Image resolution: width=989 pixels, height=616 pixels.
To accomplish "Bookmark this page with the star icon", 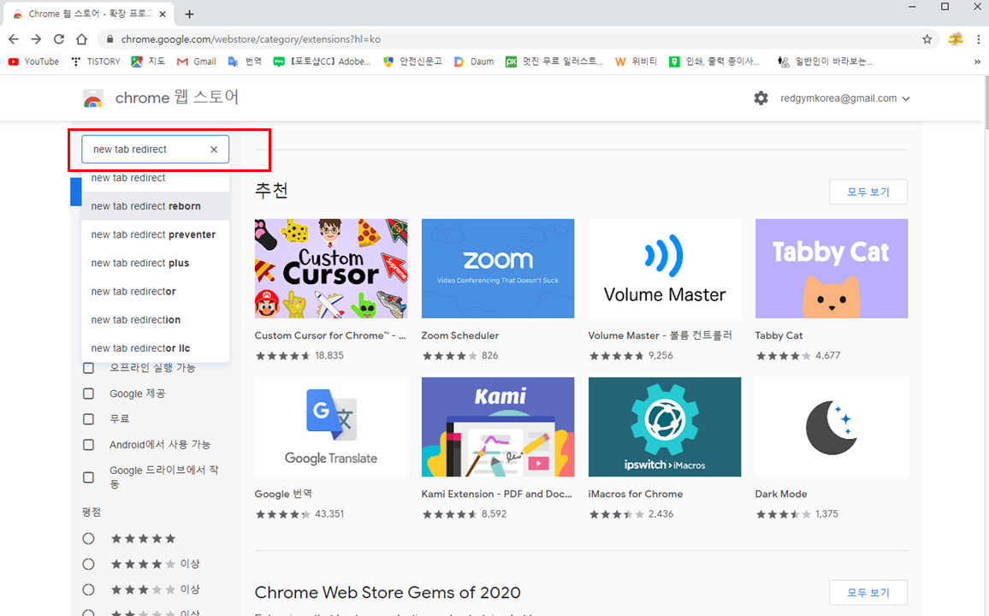I will (x=927, y=39).
